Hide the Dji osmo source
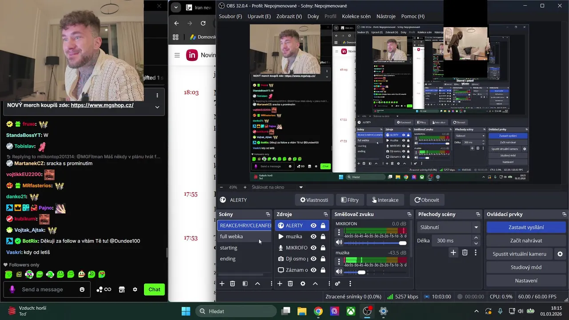 pos(313,259)
